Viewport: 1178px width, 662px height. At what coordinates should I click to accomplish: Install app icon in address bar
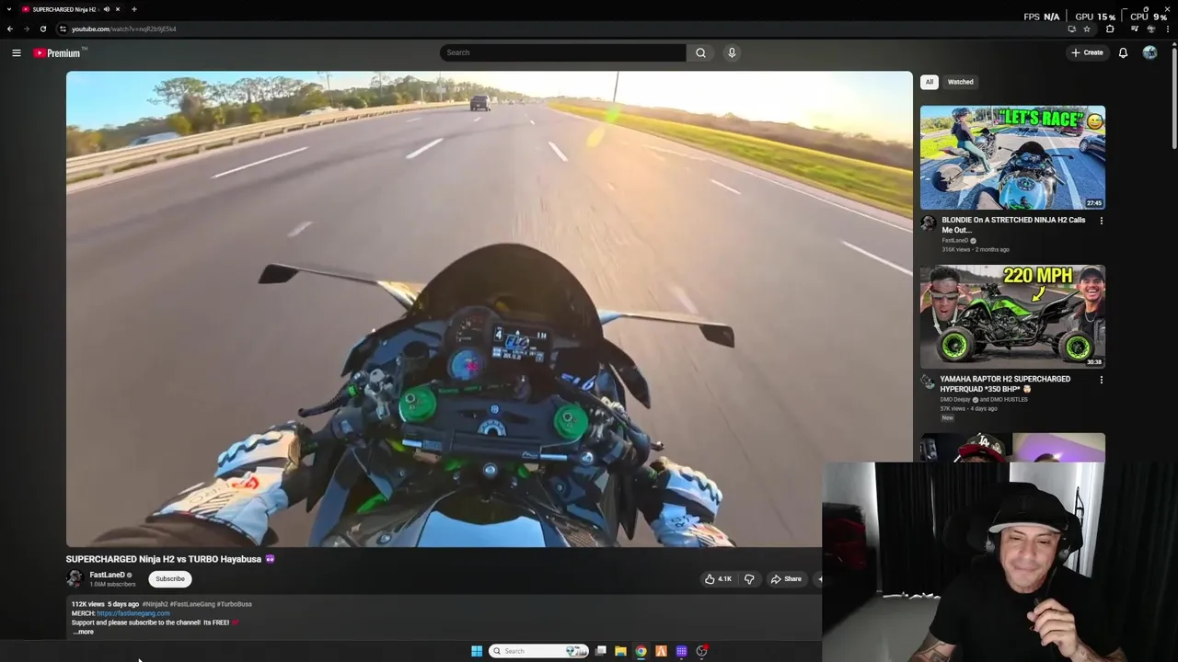point(1071,29)
